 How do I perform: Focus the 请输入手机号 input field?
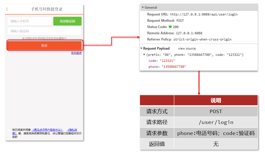pos(29,21)
